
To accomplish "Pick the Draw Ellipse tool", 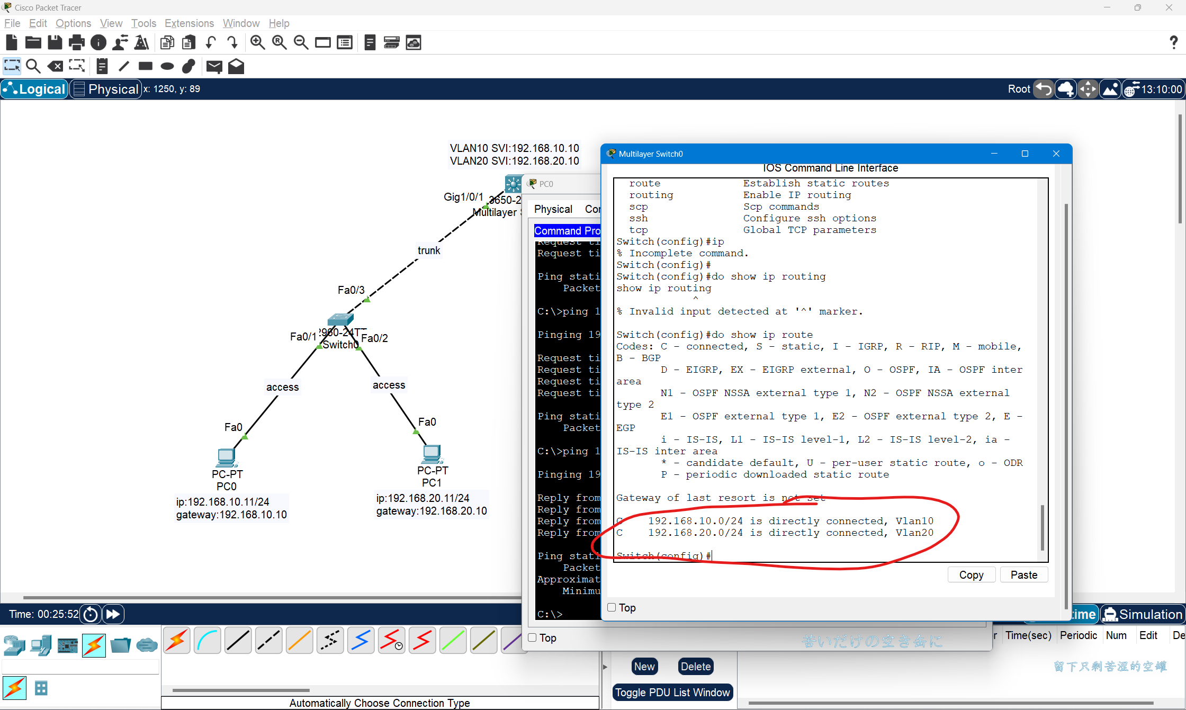I will [167, 66].
